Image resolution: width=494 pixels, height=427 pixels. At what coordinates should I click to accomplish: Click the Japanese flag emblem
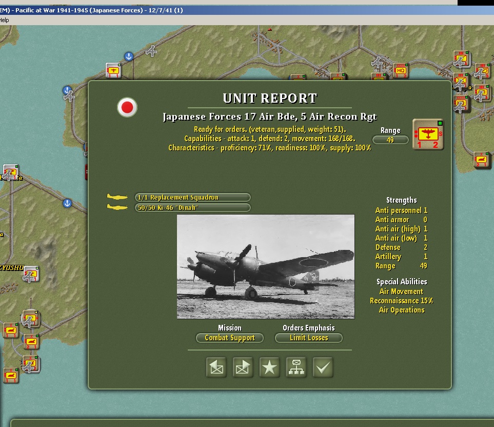pos(126,107)
